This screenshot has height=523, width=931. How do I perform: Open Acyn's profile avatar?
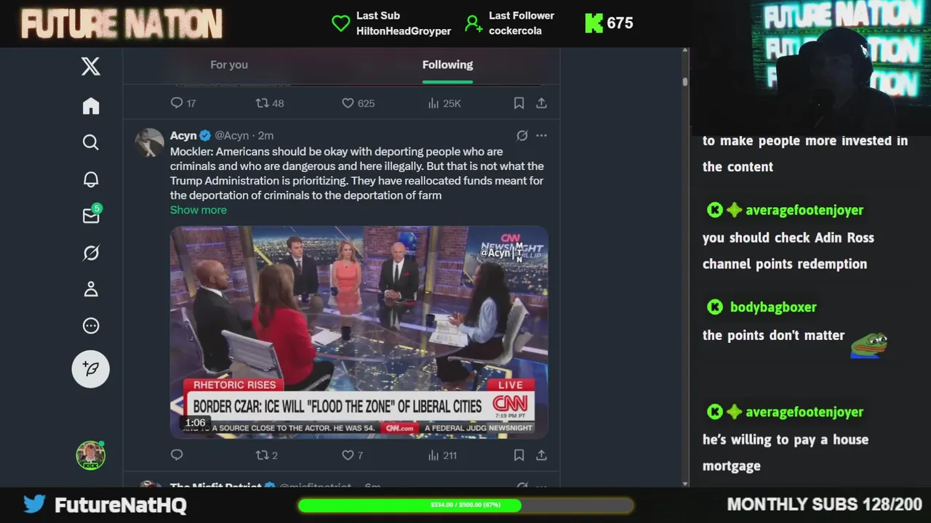point(149,142)
